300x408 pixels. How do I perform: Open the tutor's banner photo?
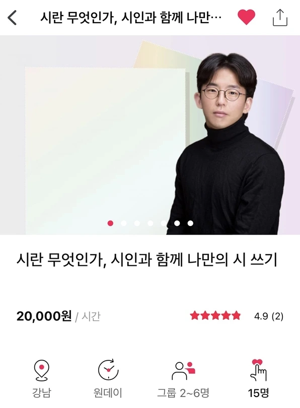(150, 135)
